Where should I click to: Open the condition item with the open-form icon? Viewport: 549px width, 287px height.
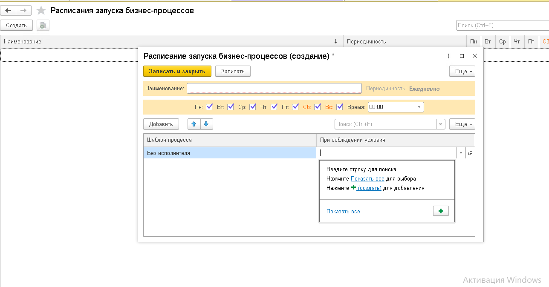[x=470, y=153]
